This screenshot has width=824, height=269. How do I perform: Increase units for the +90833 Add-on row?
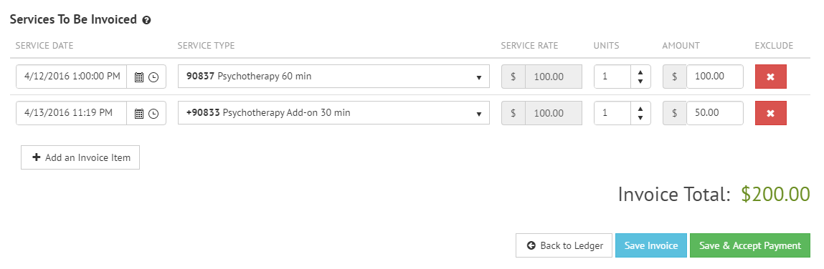(x=640, y=109)
